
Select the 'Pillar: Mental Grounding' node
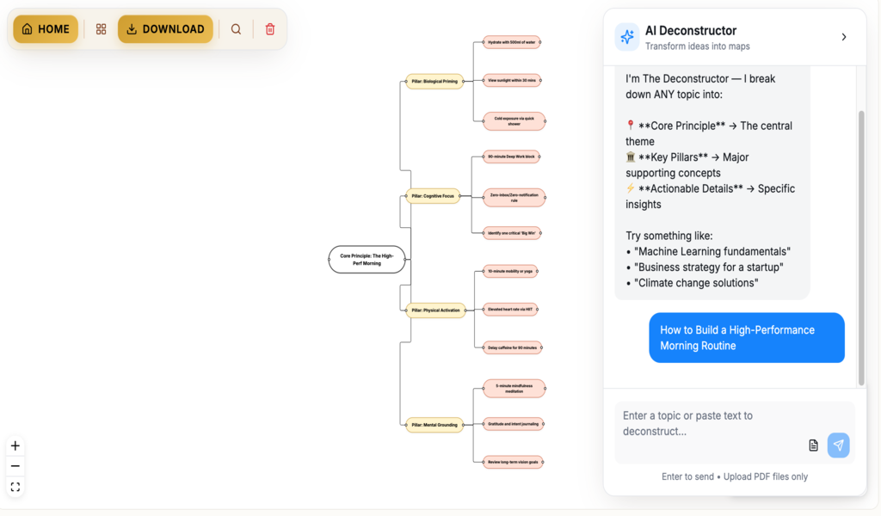(x=434, y=425)
